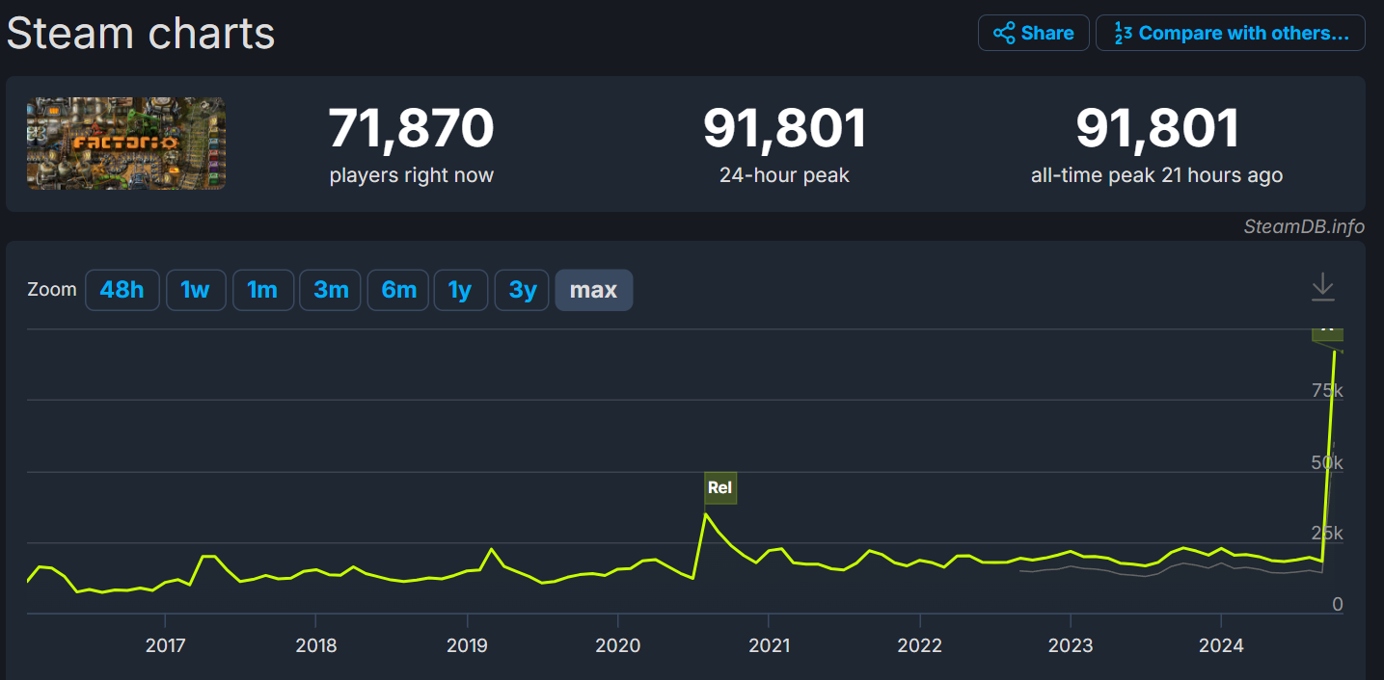Click the 2020 axis label
This screenshot has width=1384, height=680.
tap(618, 645)
